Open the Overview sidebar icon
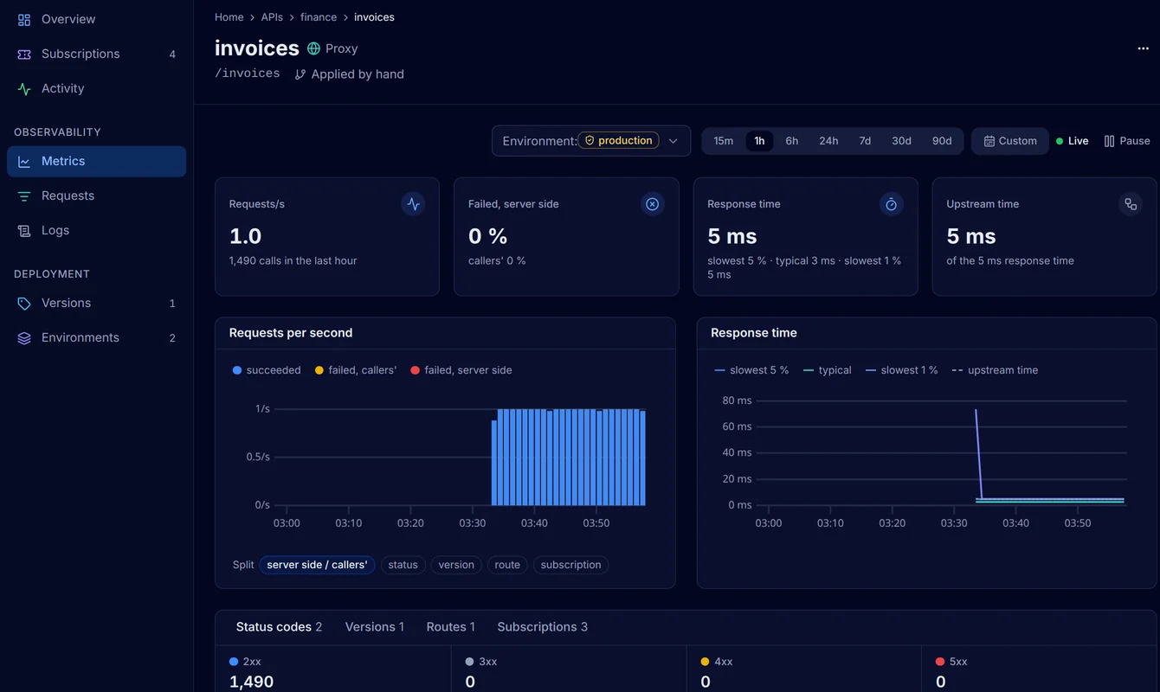This screenshot has width=1160, height=692. [24, 19]
